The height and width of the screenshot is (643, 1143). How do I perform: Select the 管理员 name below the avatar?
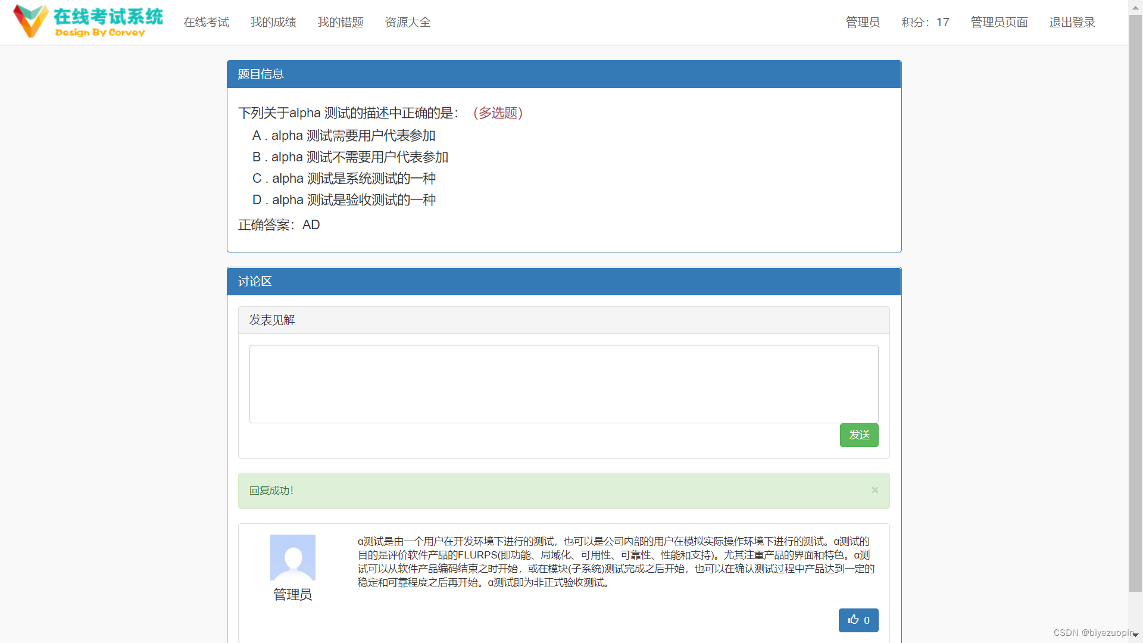tap(292, 595)
